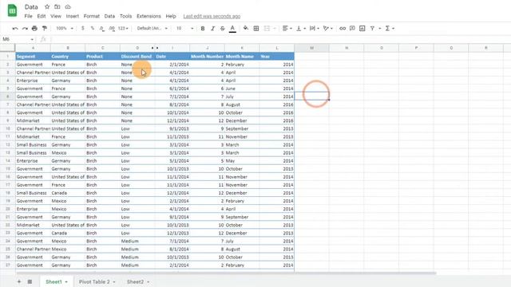Click the Insert chart icon
Screen dimensions: 511x287
[362, 29]
